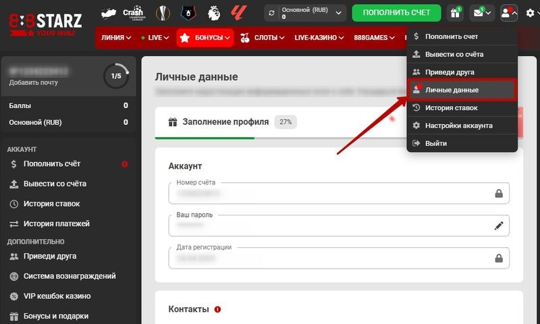Screen dimensions: 540x324
Task: Click the pencil icon to edit password
Action: click(499, 226)
